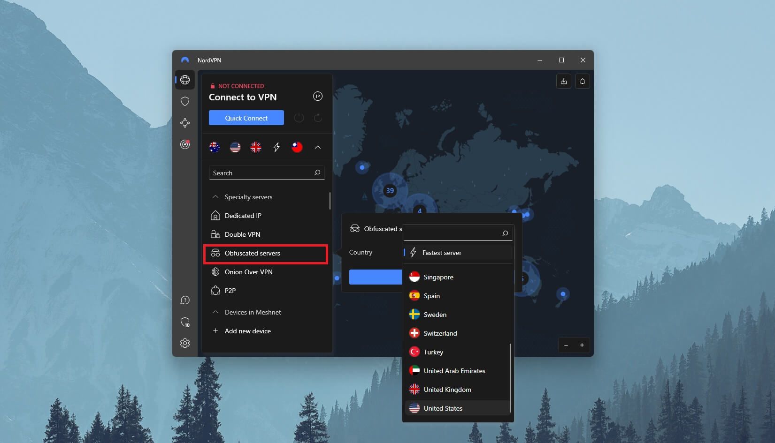
Task: Open Threat Protection shield in sidebar
Action: [185, 101]
